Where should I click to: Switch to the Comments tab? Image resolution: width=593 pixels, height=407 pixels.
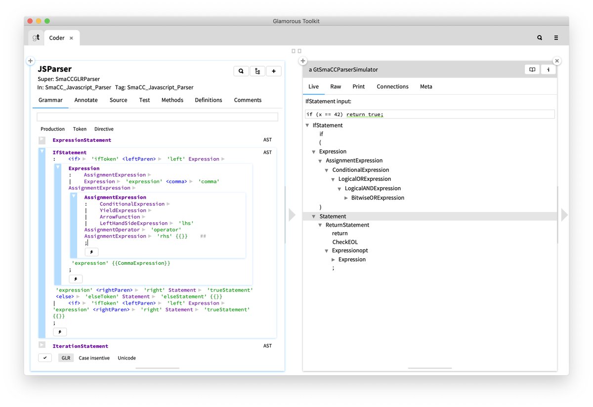[x=248, y=100]
